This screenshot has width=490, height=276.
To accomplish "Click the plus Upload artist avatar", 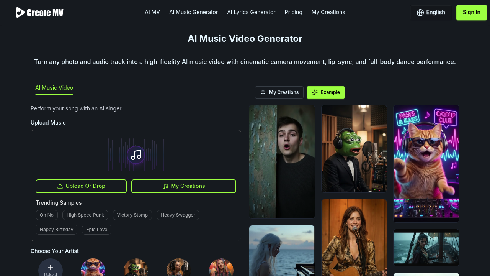I will point(51,267).
